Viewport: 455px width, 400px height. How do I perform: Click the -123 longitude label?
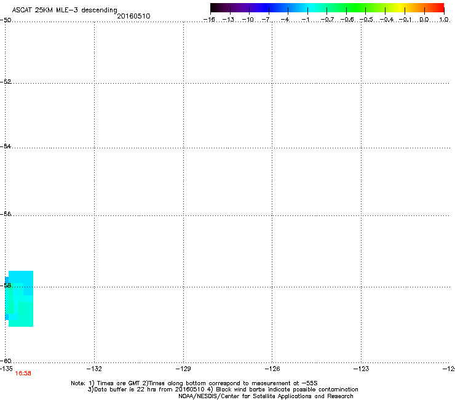[x=362, y=369]
